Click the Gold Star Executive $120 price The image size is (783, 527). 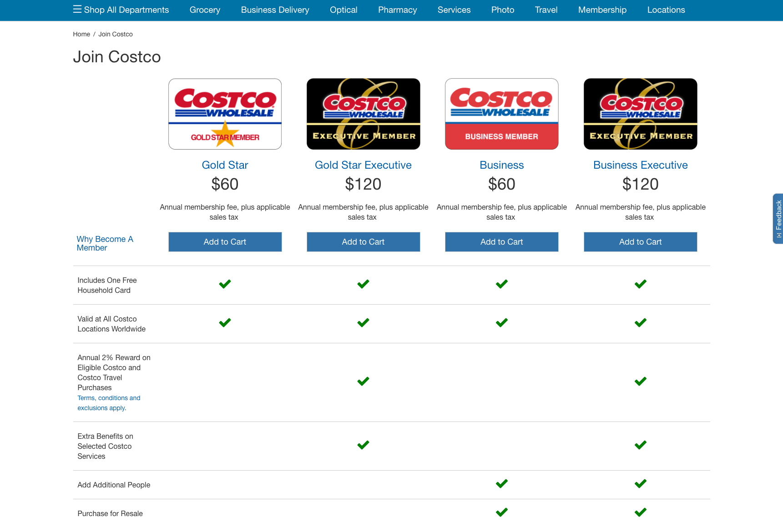tap(363, 184)
